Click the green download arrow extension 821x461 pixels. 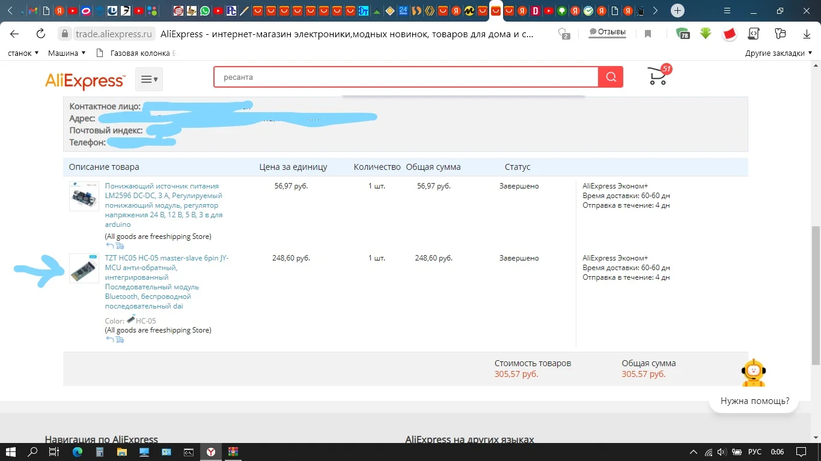pyautogui.click(x=706, y=34)
